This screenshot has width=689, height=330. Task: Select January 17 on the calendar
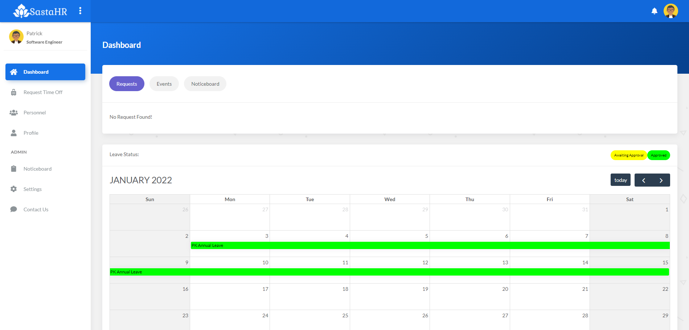click(230, 297)
